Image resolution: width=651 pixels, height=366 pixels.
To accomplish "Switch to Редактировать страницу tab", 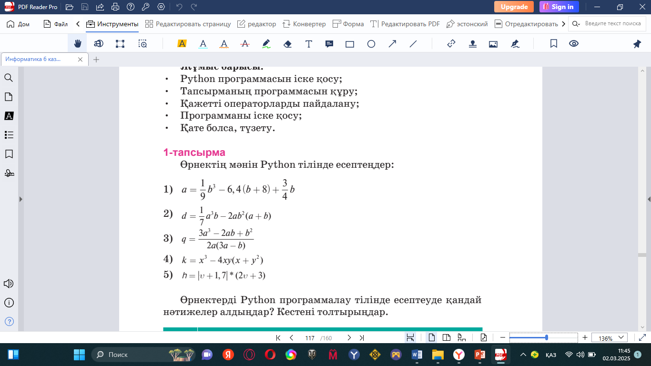I will pos(188,24).
